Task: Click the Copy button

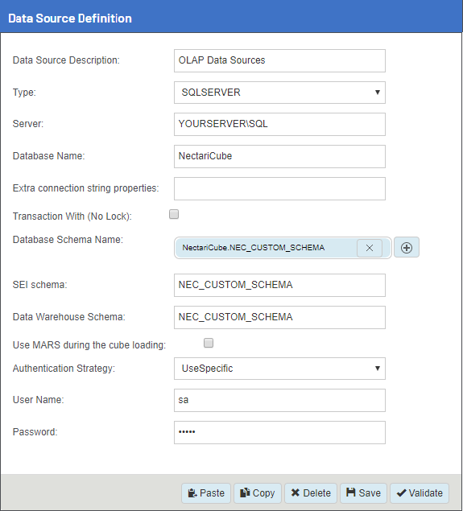Action: click(x=257, y=492)
